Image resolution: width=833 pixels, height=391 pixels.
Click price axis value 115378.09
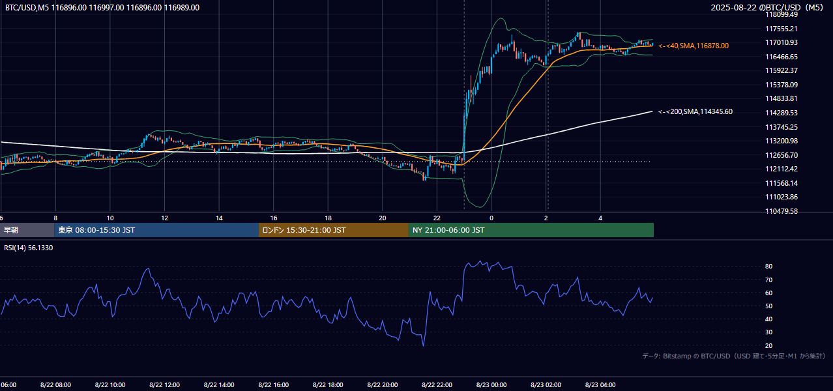(782, 85)
